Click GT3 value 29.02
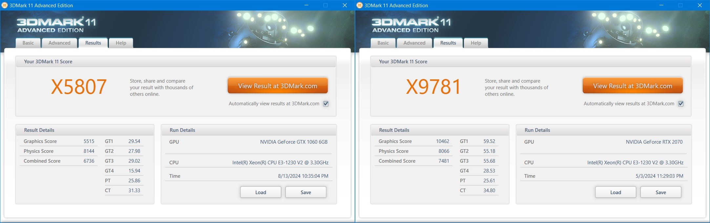710x223 pixels. coord(134,161)
